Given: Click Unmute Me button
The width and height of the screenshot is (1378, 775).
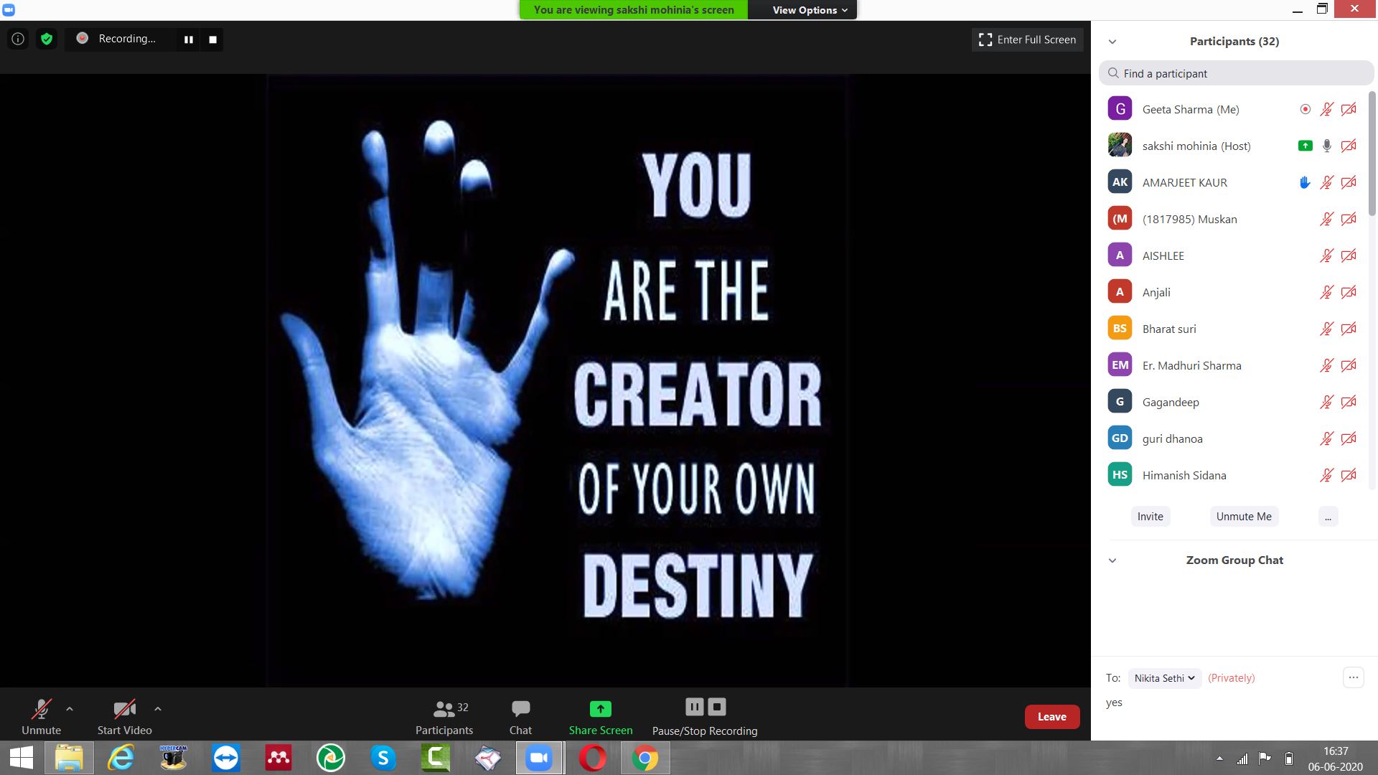Looking at the screenshot, I should point(1244,517).
